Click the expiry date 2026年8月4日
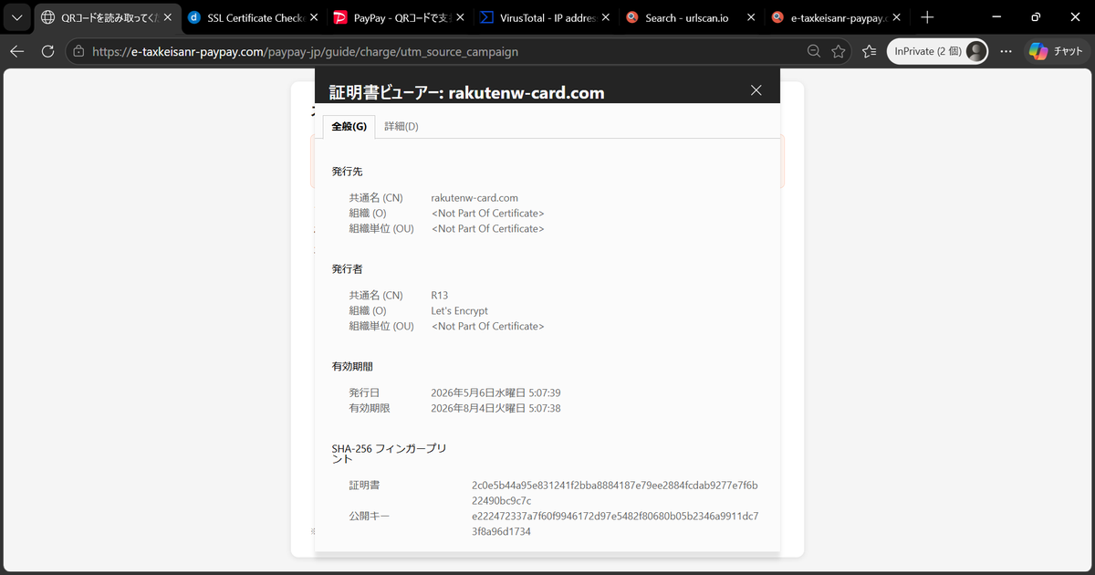 click(495, 409)
